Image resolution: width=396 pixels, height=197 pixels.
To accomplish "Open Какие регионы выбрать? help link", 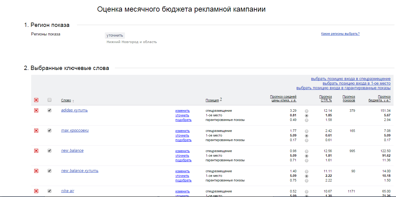I will click(340, 34).
